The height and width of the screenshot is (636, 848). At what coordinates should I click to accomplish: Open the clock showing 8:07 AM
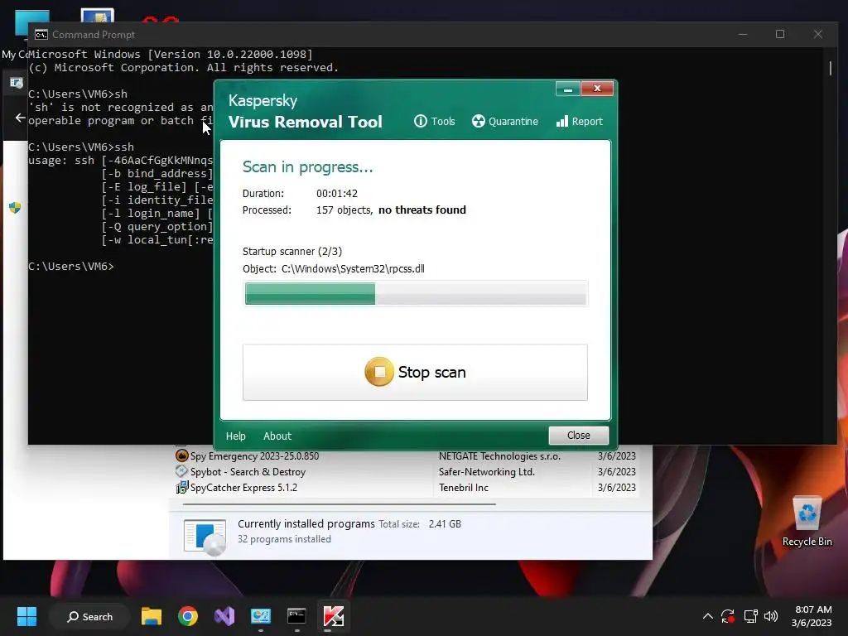click(x=812, y=616)
